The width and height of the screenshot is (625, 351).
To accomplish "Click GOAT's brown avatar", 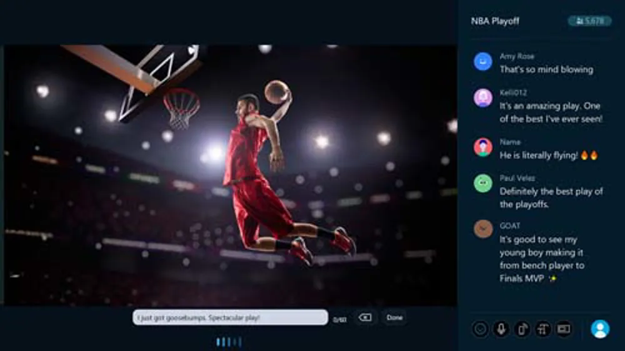I will click(x=482, y=229).
